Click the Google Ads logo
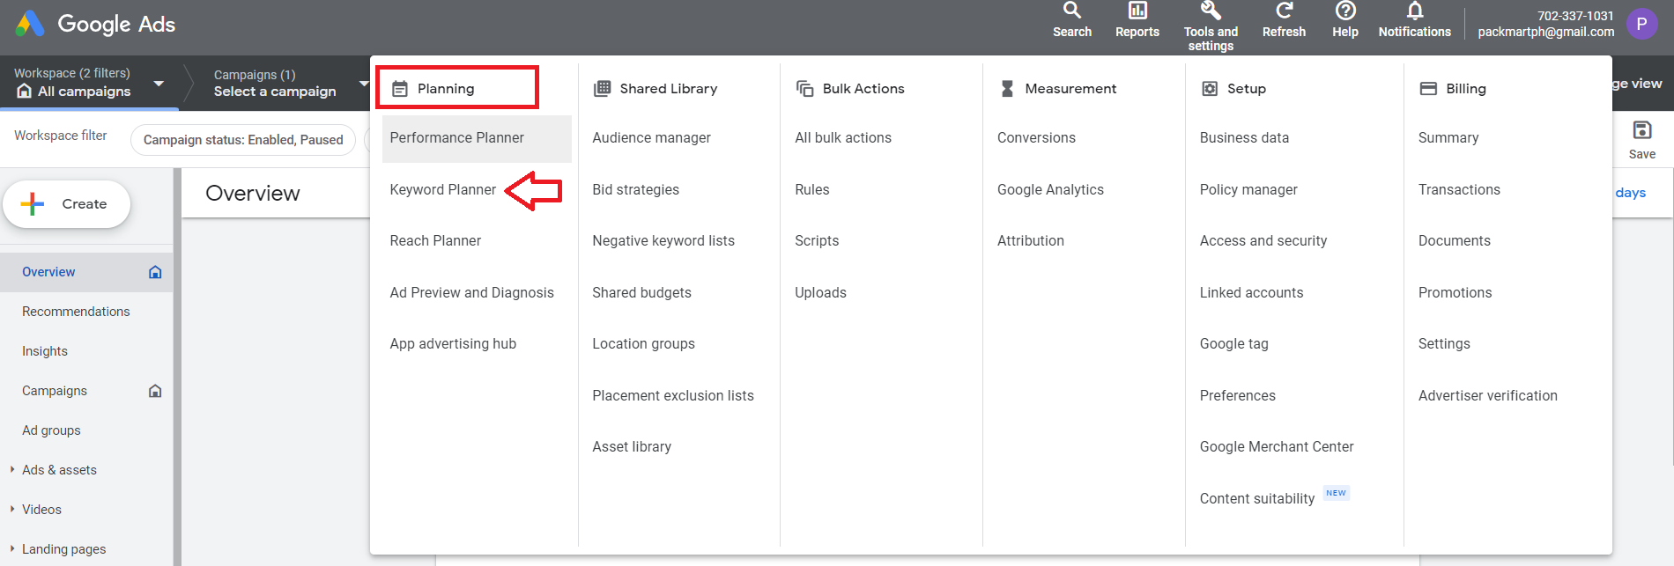 tap(30, 24)
